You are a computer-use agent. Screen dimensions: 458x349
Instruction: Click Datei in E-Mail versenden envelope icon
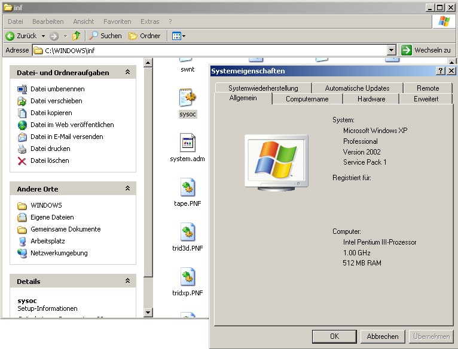pyautogui.click(x=22, y=137)
